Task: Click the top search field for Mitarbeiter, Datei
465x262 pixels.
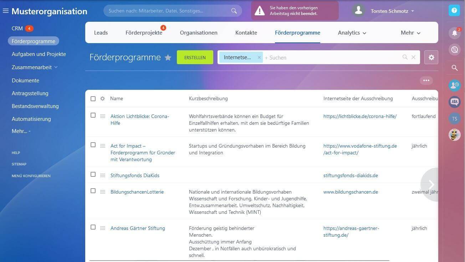Action: point(168,11)
